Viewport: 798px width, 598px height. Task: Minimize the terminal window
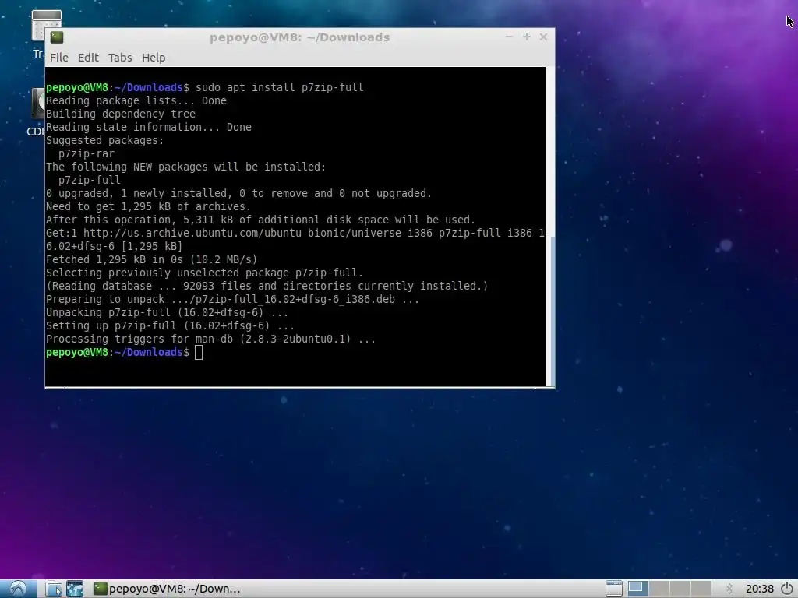(x=509, y=37)
